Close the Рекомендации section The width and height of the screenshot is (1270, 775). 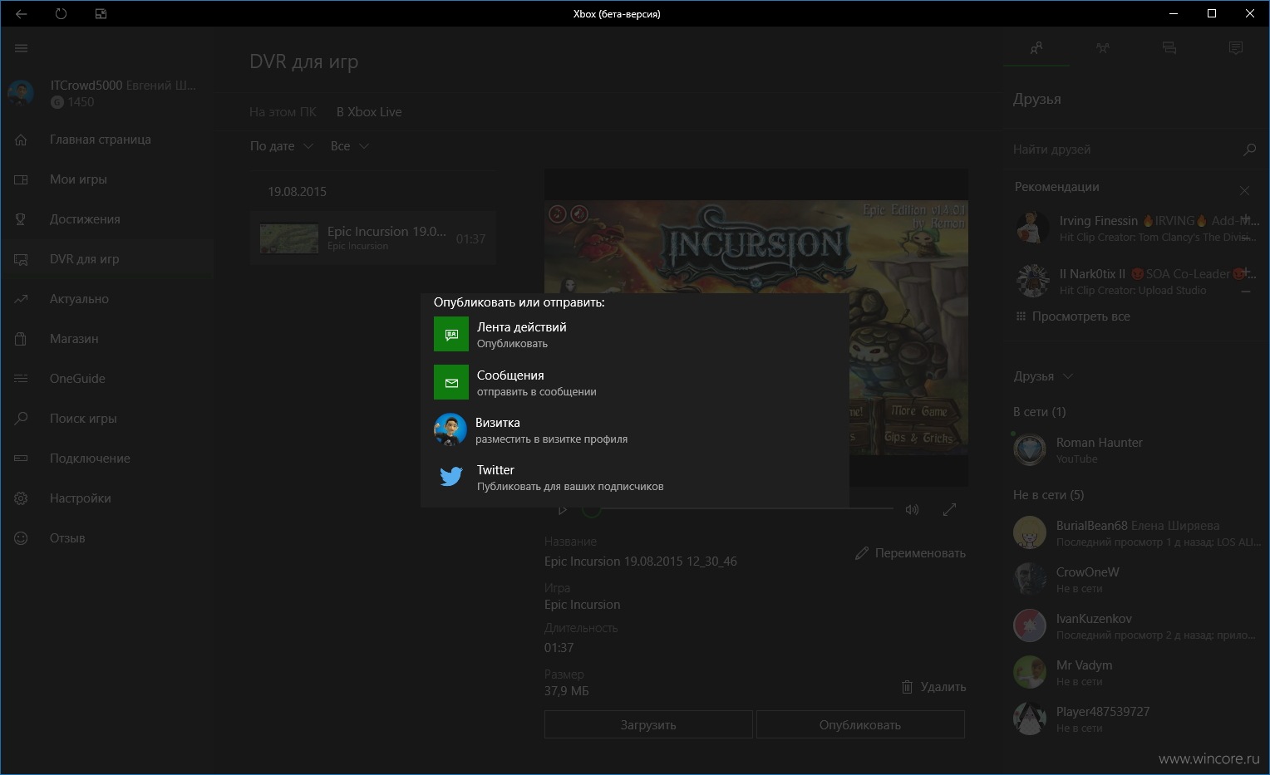(1244, 190)
